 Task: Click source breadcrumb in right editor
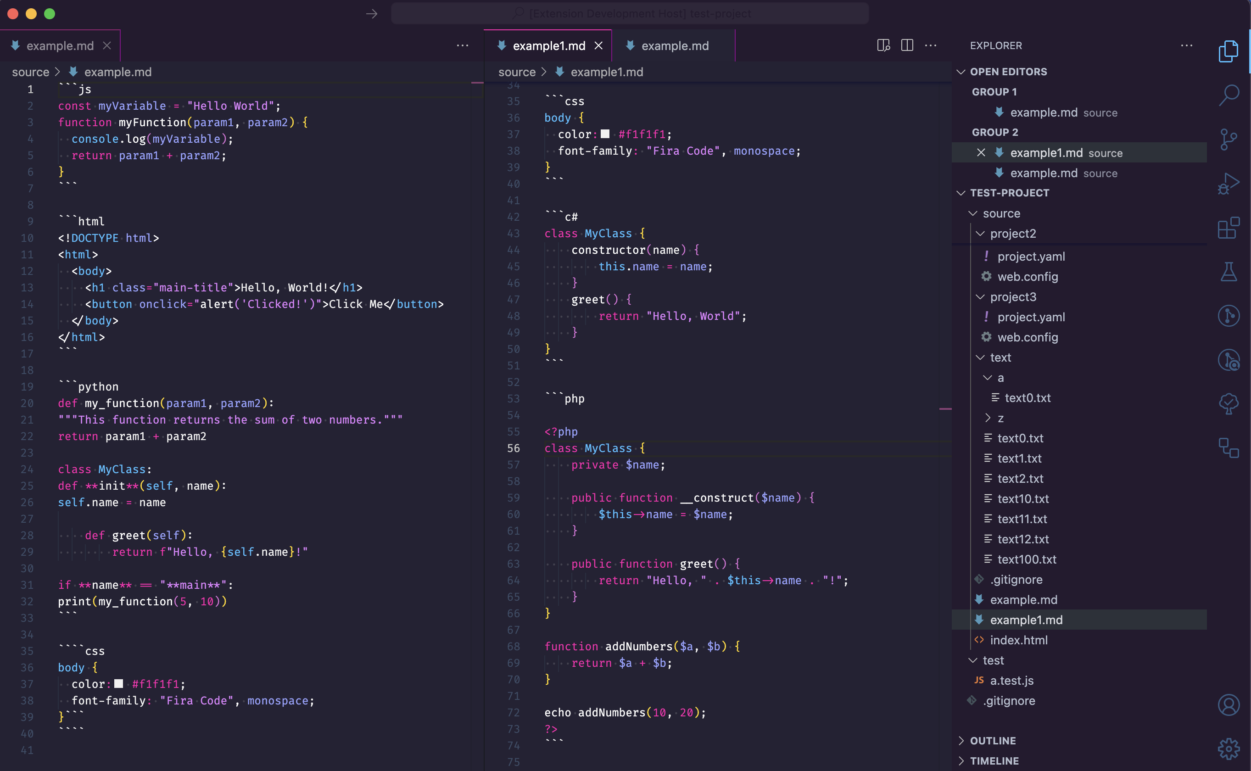[517, 72]
